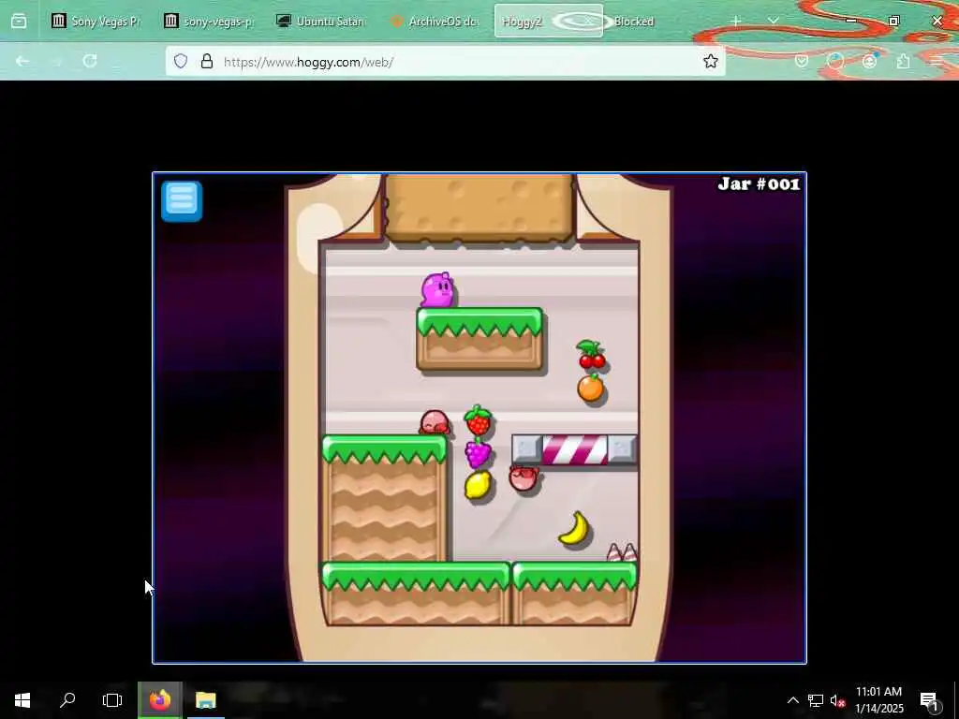Open the clock showing 11:01 AM
This screenshot has width=959, height=719.
coord(878,700)
